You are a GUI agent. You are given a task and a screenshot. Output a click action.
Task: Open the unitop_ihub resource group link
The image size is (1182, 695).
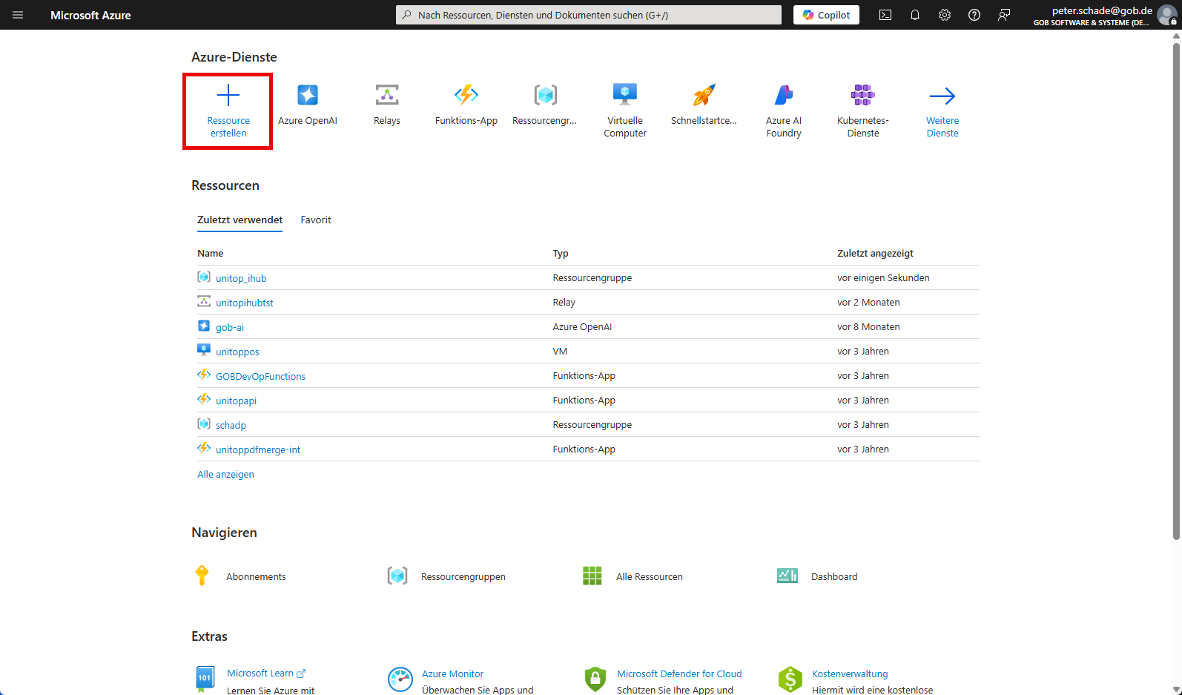(241, 278)
